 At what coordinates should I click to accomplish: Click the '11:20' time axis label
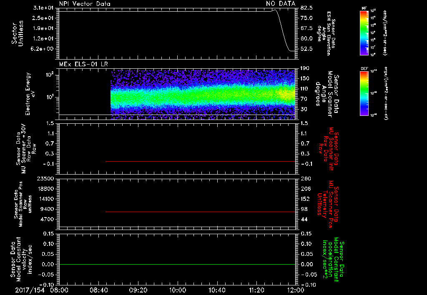coord(256,290)
